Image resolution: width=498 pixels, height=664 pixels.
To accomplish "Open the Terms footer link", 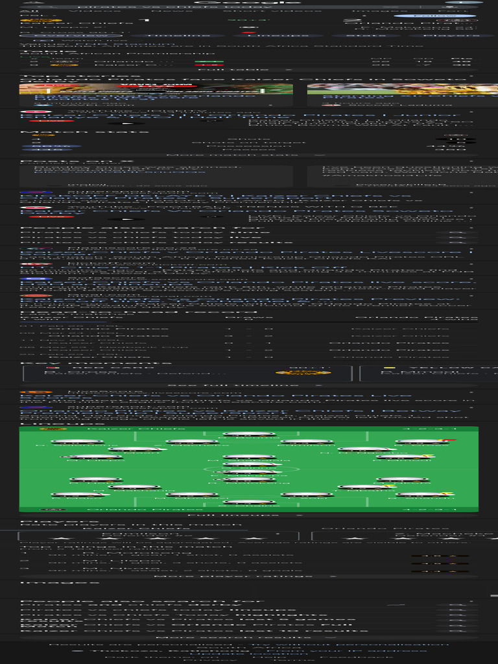I will click(293, 659).
